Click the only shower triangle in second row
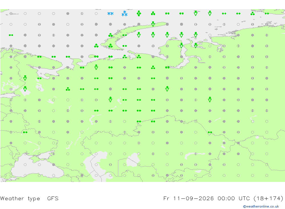The width and height of the screenshot is (285, 209). click(153, 24)
